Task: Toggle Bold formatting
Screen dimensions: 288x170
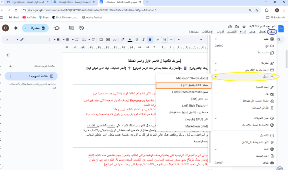Action: tap(150, 40)
